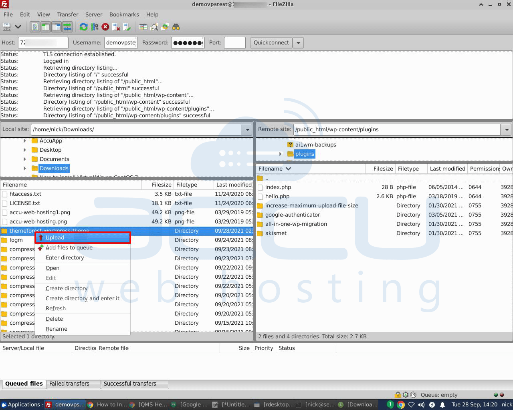Choose Delete in context menu

[x=83, y=319]
